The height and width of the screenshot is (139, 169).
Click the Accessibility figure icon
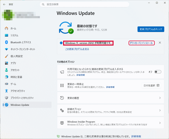6,91
